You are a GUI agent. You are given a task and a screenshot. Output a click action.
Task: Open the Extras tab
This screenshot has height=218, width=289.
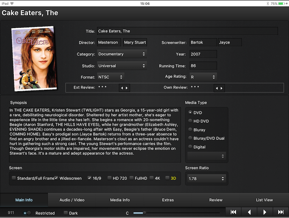click(x=168, y=200)
